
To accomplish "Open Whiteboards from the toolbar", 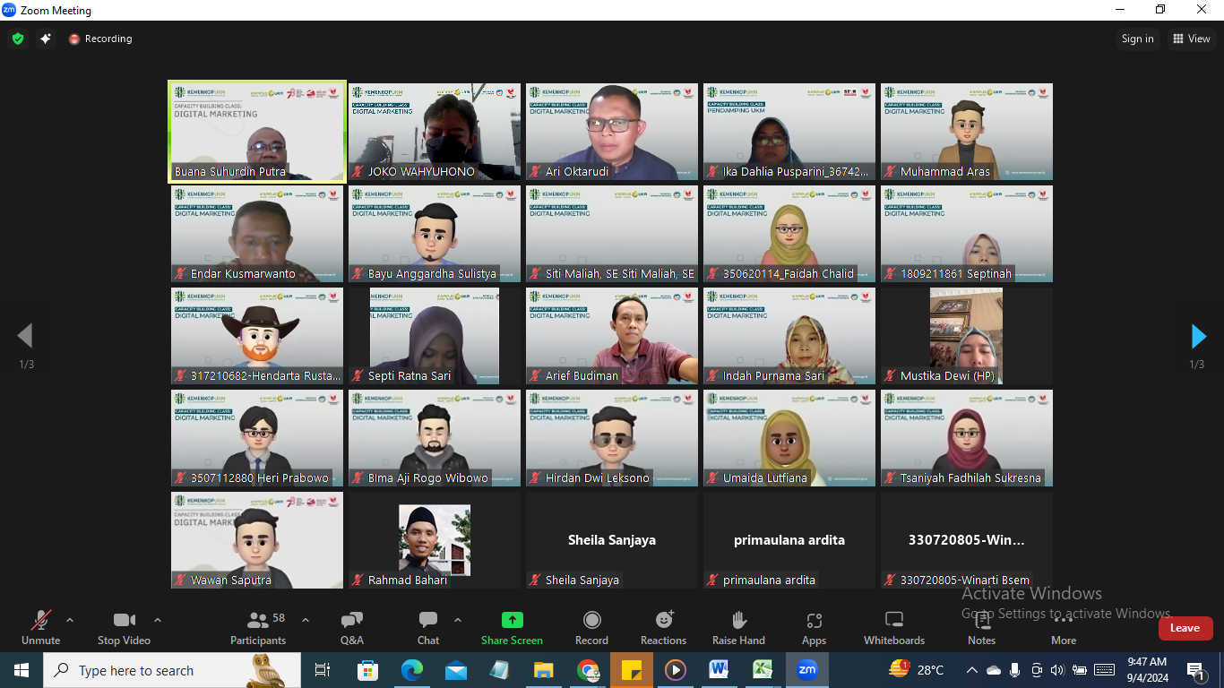I will tap(893, 627).
